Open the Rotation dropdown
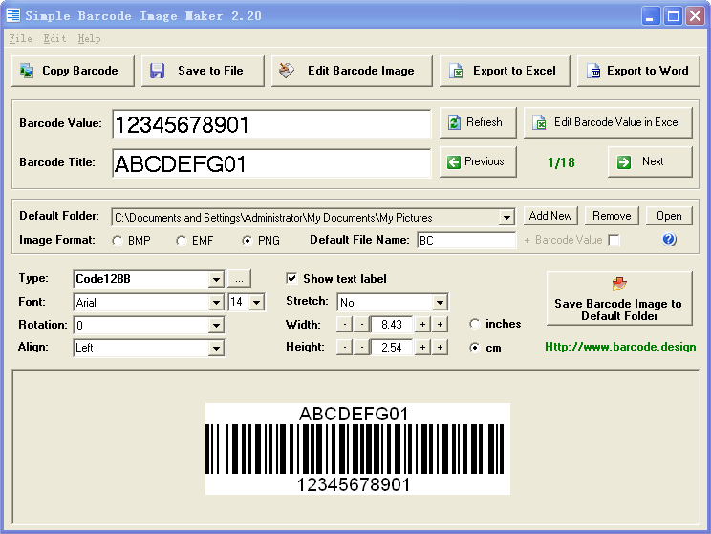The image size is (711, 534). pyautogui.click(x=216, y=326)
